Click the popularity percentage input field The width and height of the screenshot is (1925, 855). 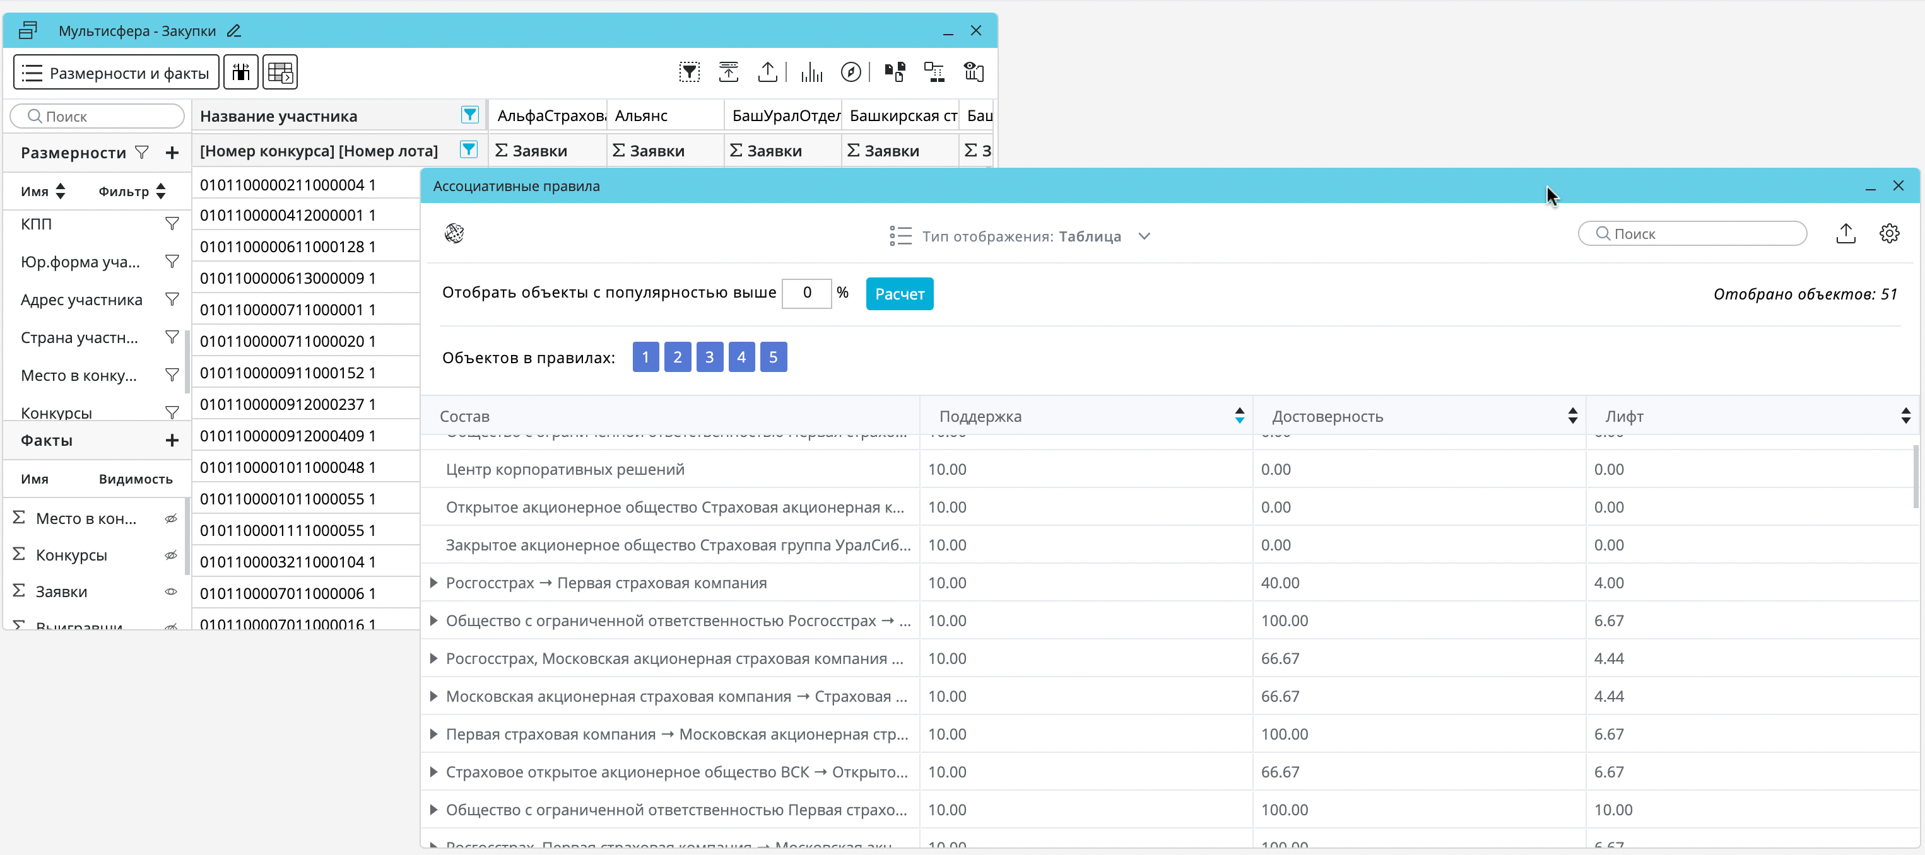point(806,293)
